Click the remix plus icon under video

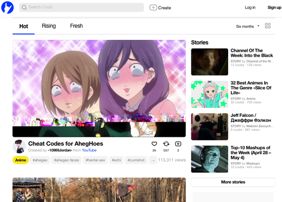pos(178,144)
